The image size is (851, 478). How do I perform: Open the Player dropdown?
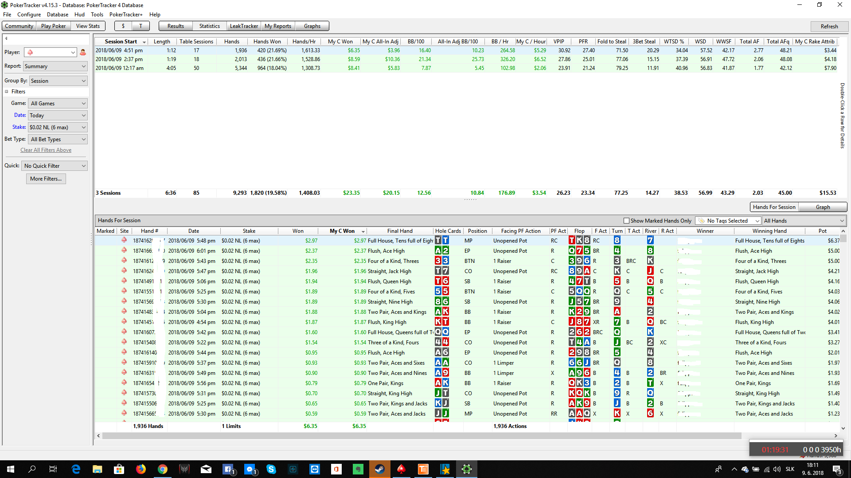point(51,52)
